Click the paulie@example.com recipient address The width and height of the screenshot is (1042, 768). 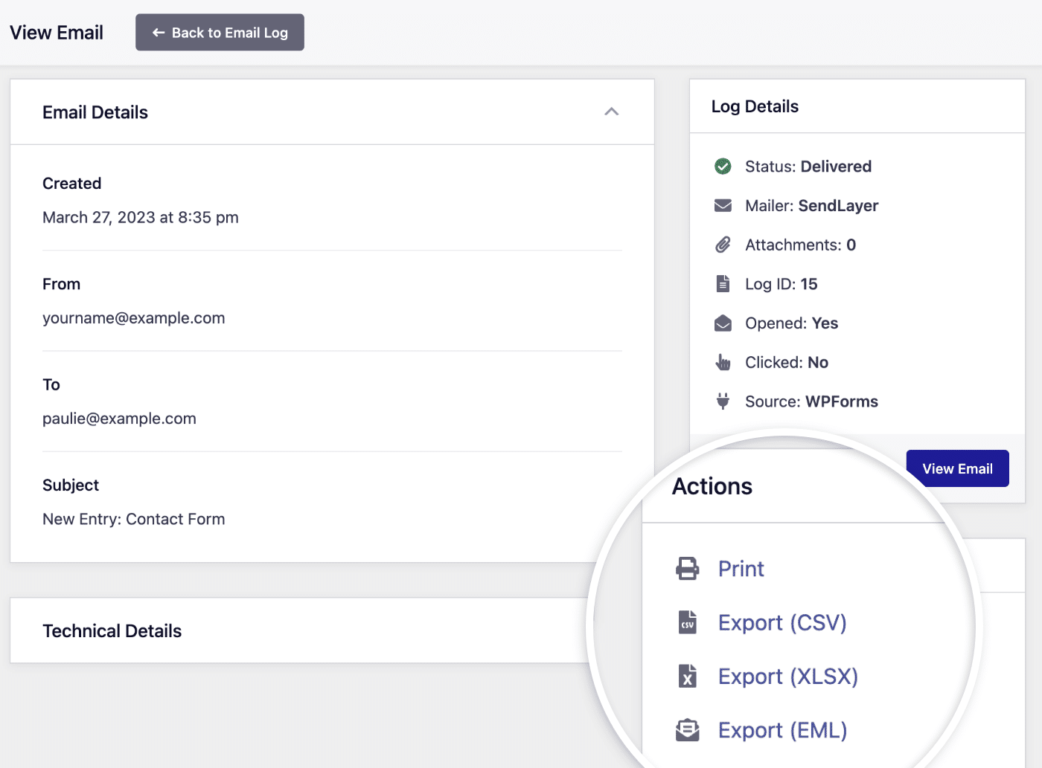(x=119, y=419)
